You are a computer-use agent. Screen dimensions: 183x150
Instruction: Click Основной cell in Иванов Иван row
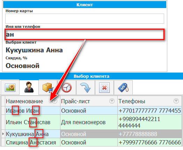coord(89,111)
